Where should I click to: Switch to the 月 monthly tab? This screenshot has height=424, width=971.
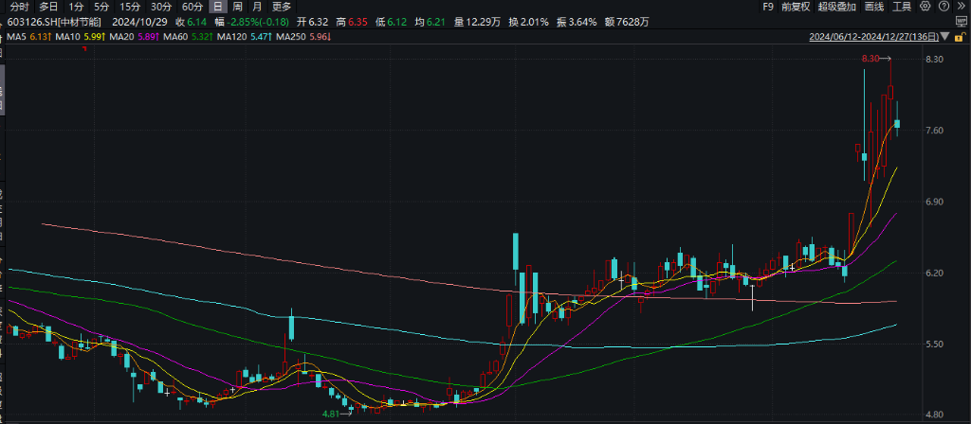[x=257, y=7]
